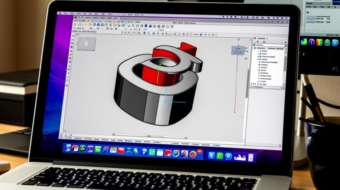Click the red part icon atop the feature tree
The image size is (340, 190).
[x=255, y=37]
